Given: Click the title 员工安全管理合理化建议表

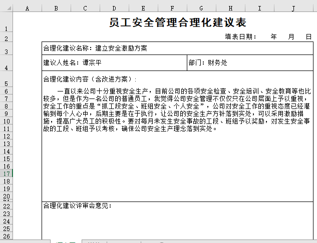Looking at the screenshot, I should pos(177,23).
